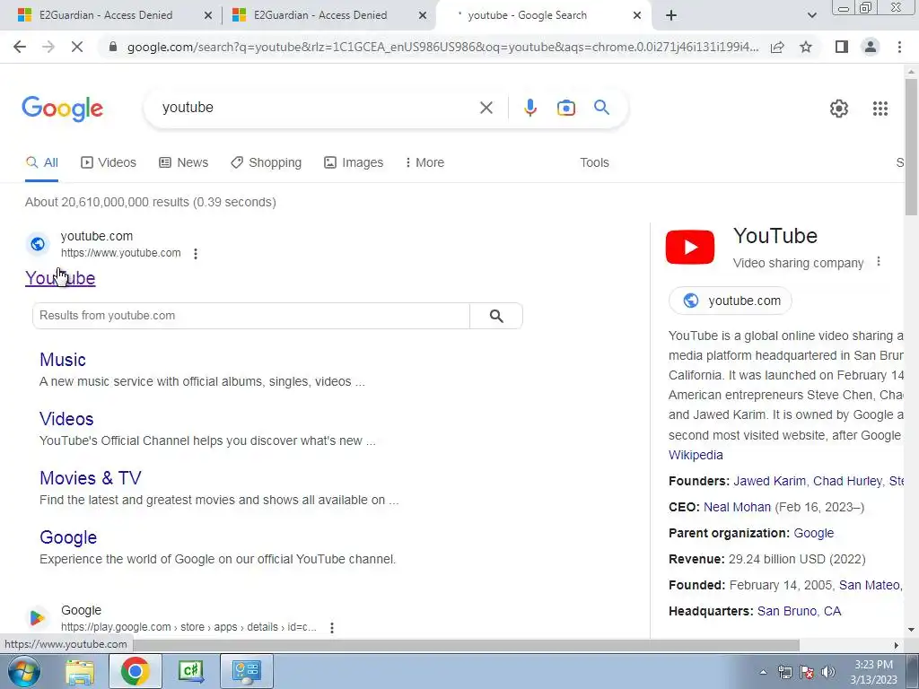919x689 pixels.
Task: Close the youtube Google Search tab
Action: [637, 16]
